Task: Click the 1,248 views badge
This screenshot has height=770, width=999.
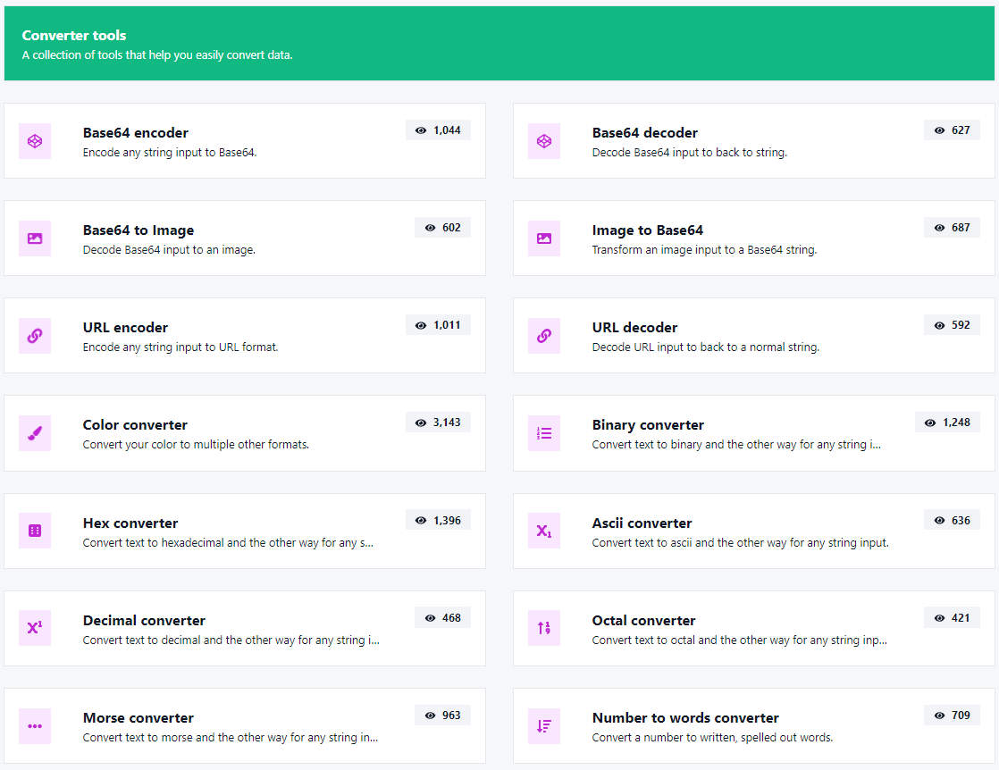Action: 947,423
